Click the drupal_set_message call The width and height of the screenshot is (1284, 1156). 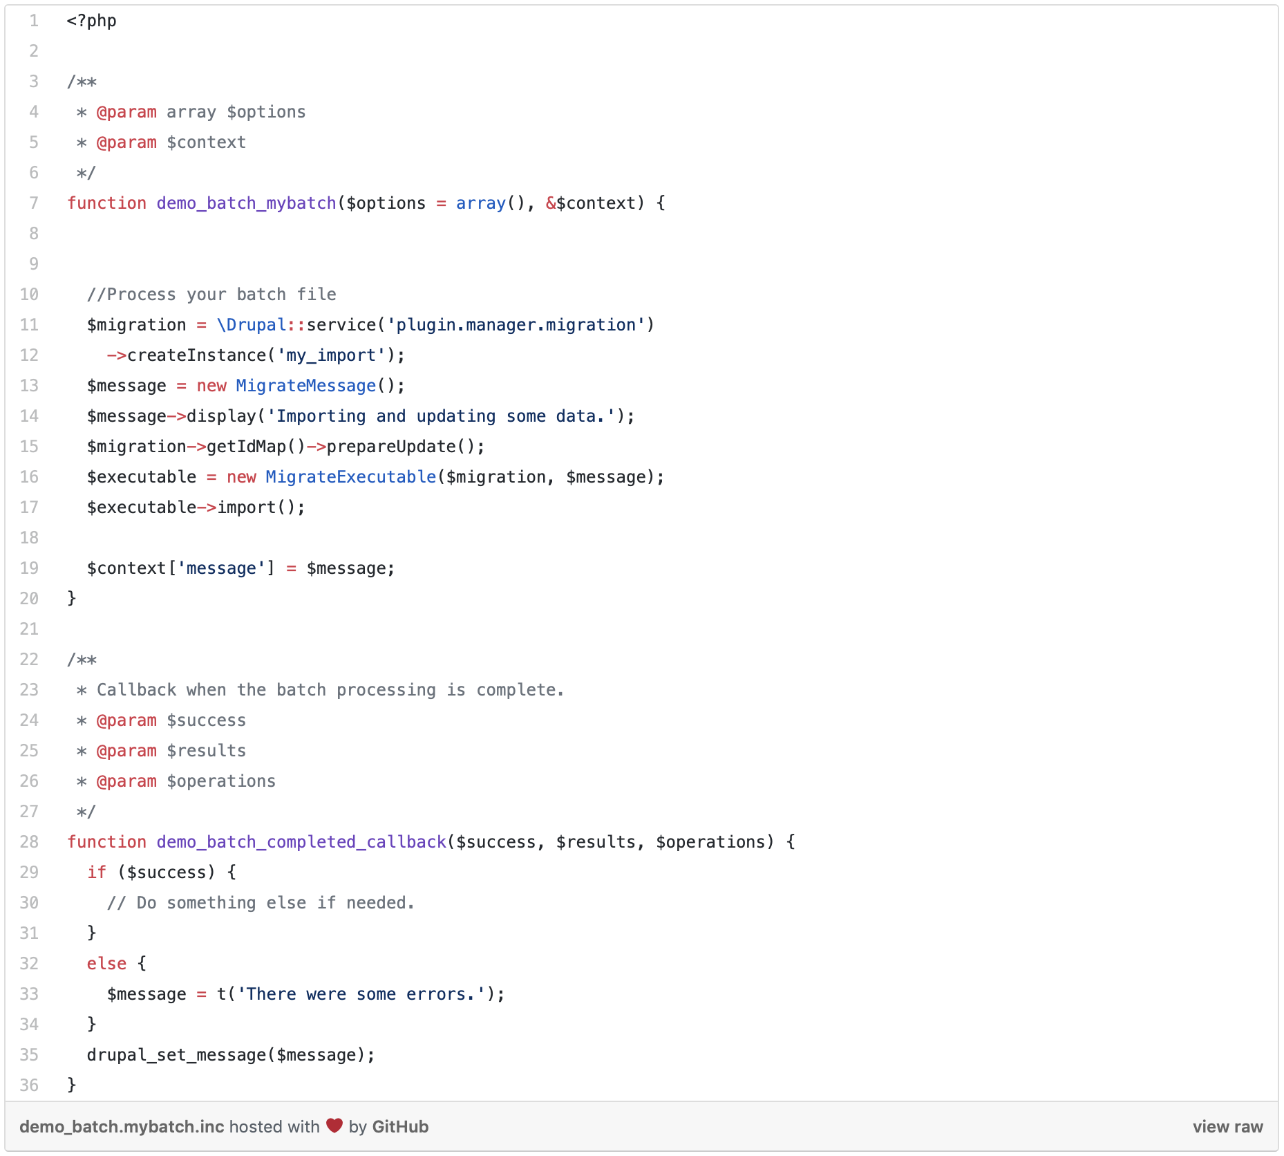[x=176, y=1055]
